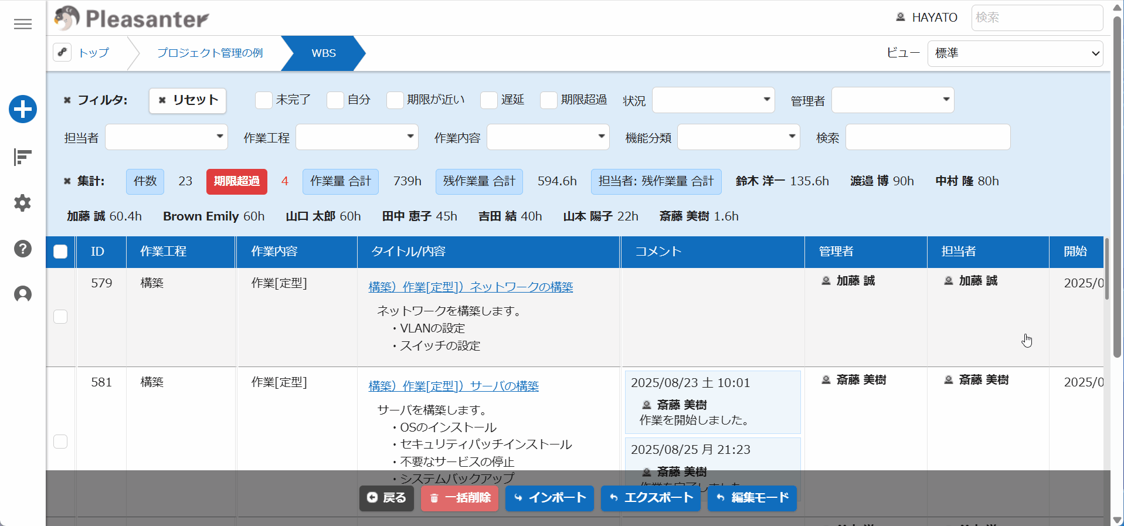Enable the 遅延 filter checkbox
This screenshot has height=526, width=1124.
(489, 100)
